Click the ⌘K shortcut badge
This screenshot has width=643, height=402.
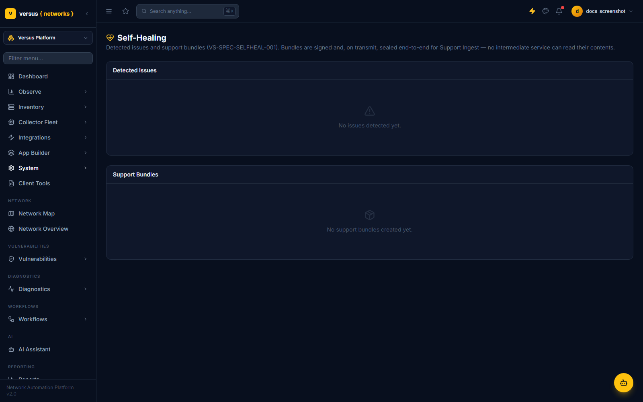pyautogui.click(x=229, y=11)
